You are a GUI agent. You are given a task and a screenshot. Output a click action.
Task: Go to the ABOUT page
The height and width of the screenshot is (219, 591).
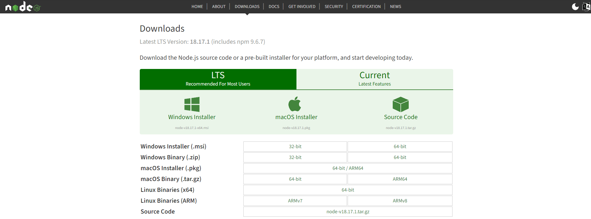click(219, 6)
